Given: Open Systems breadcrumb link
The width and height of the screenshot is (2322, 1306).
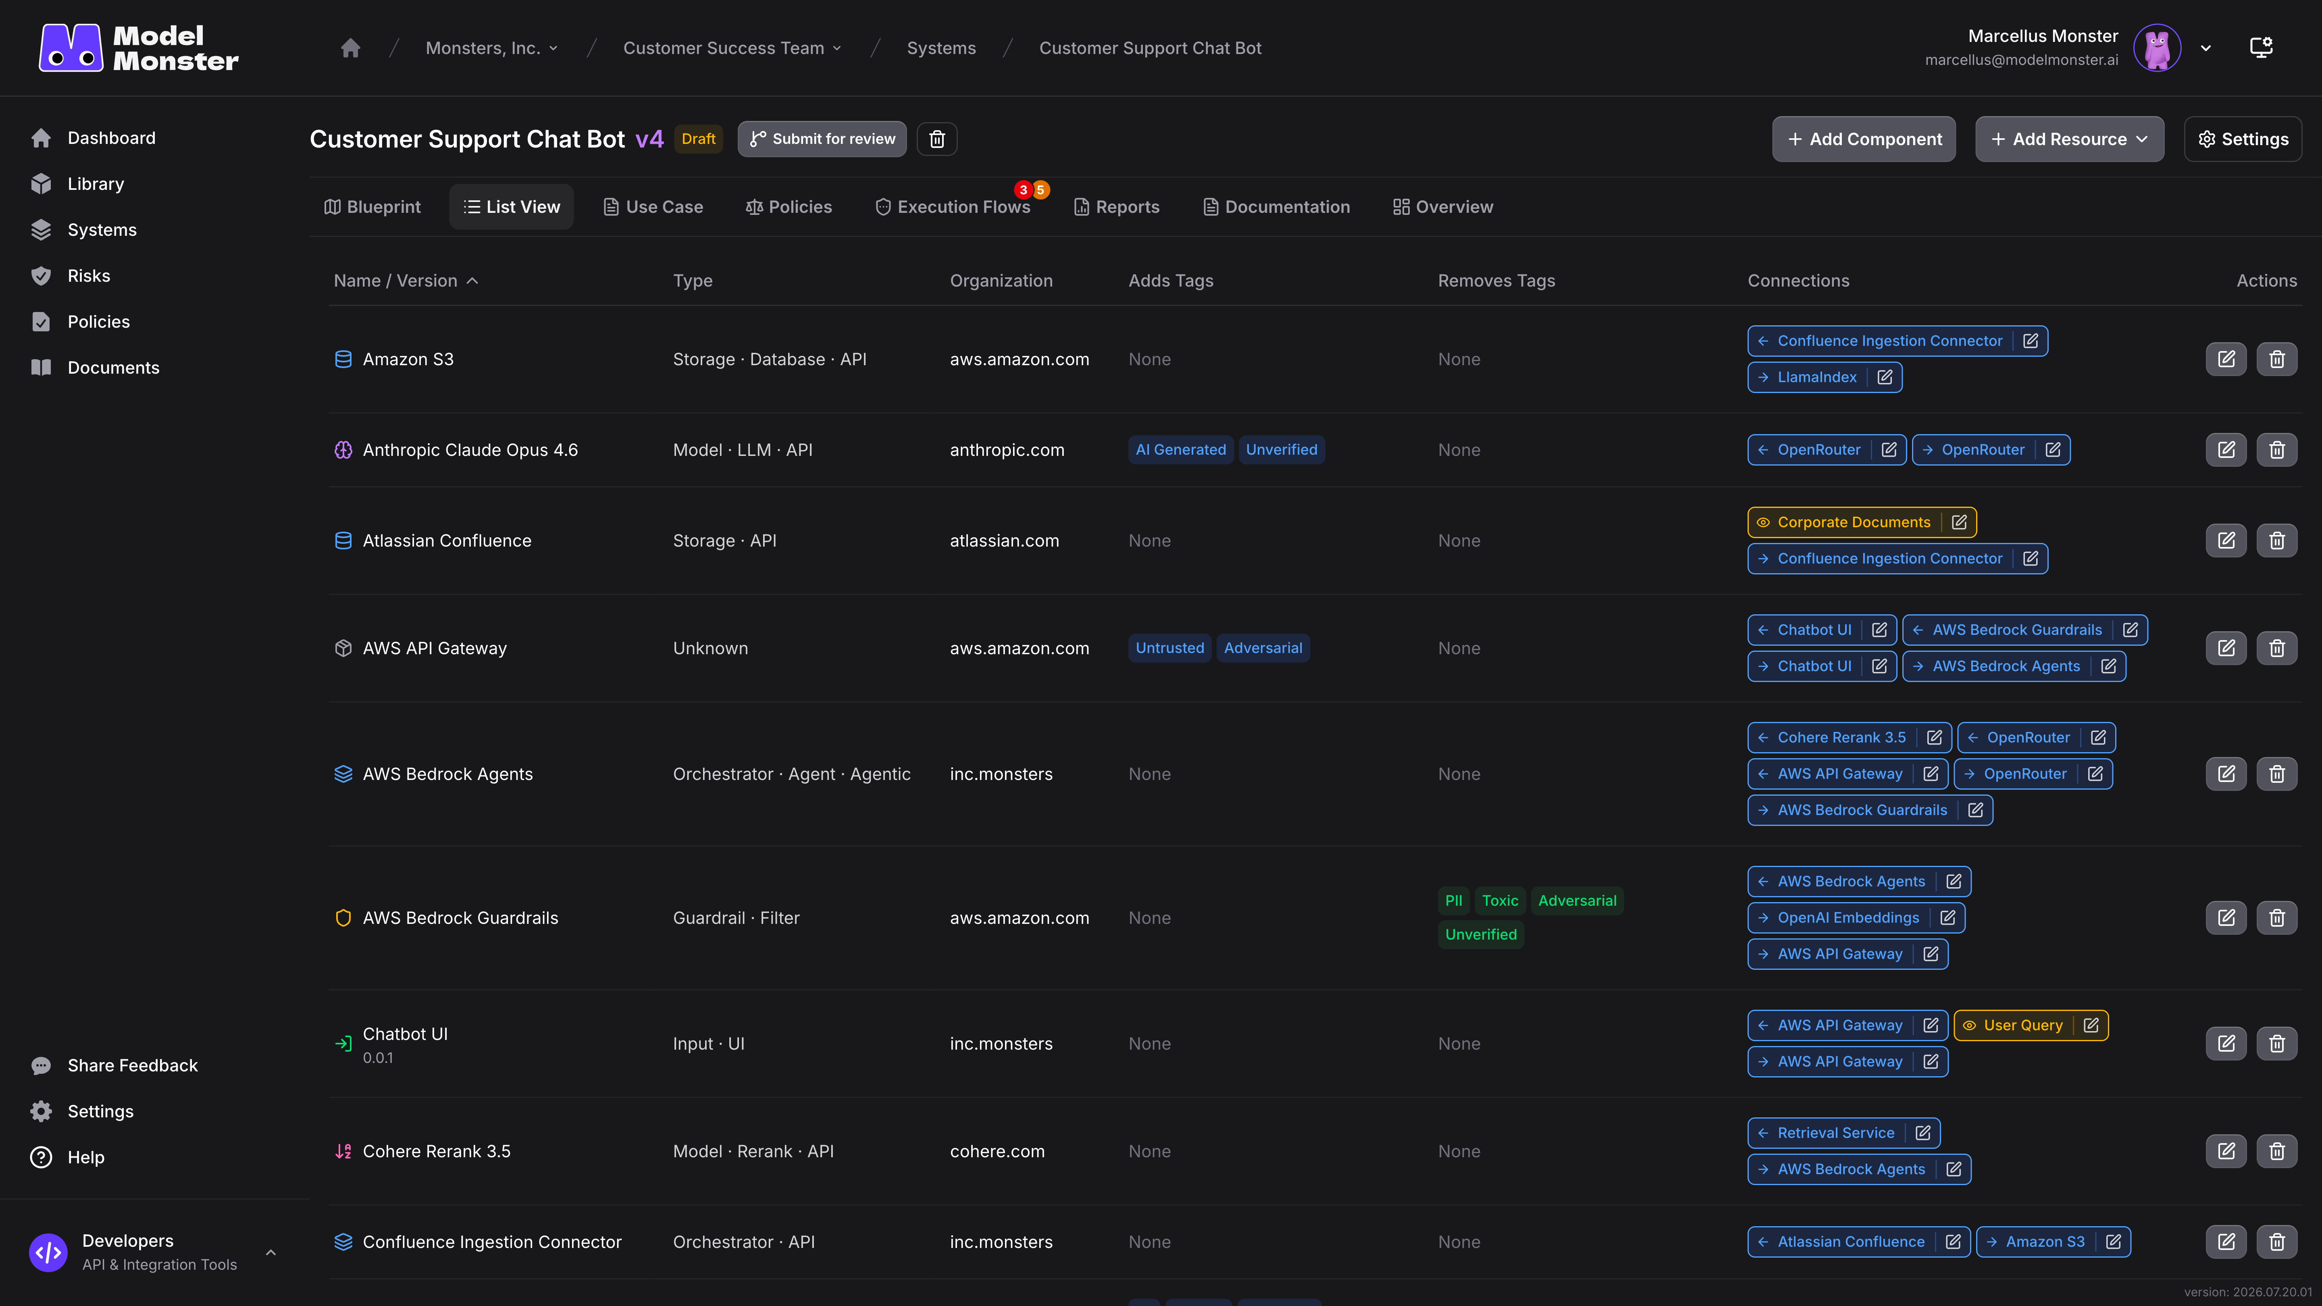Looking at the screenshot, I should (941, 48).
